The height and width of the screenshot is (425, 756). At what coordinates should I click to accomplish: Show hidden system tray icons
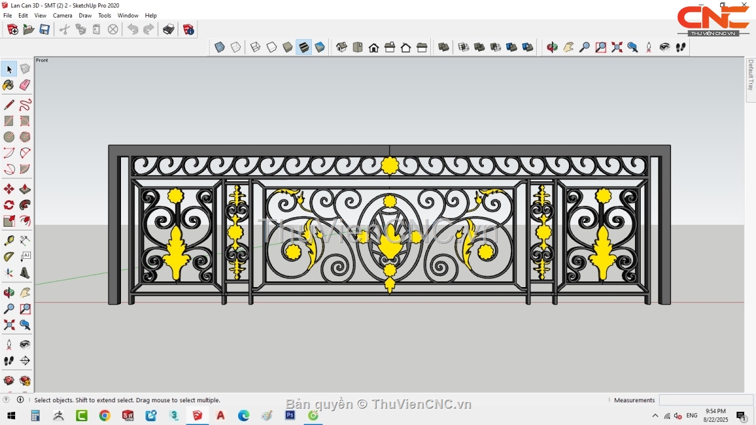(655, 416)
